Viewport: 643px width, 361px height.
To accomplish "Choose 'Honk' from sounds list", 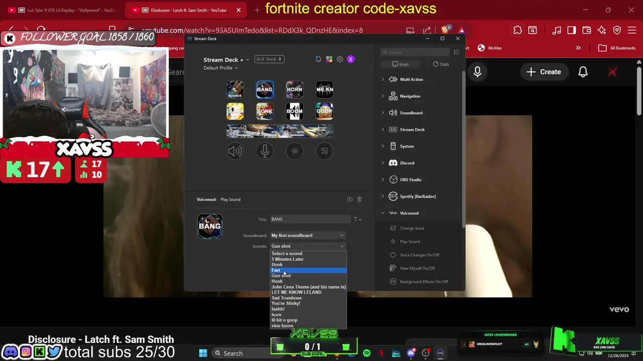I will point(308,281).
